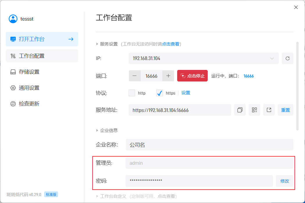Viewport: 305px width, 203px height.
Task: Click the arrow icon on 打开工作台
Action: 71,39
